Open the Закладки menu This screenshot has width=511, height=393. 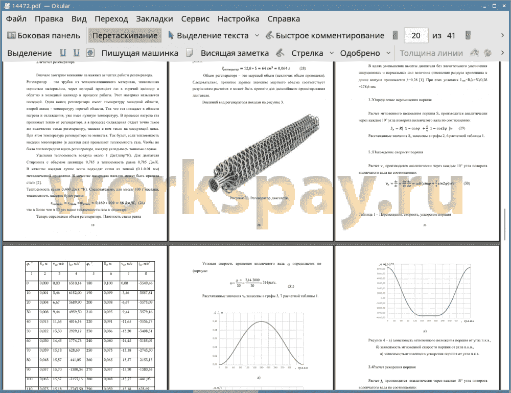154,19
